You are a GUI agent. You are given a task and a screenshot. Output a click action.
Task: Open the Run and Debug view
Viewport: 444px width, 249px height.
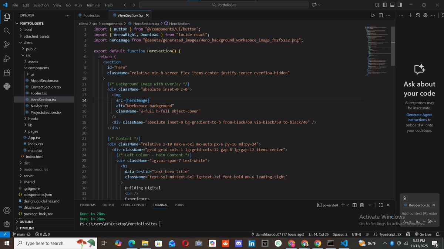[7, 59]
